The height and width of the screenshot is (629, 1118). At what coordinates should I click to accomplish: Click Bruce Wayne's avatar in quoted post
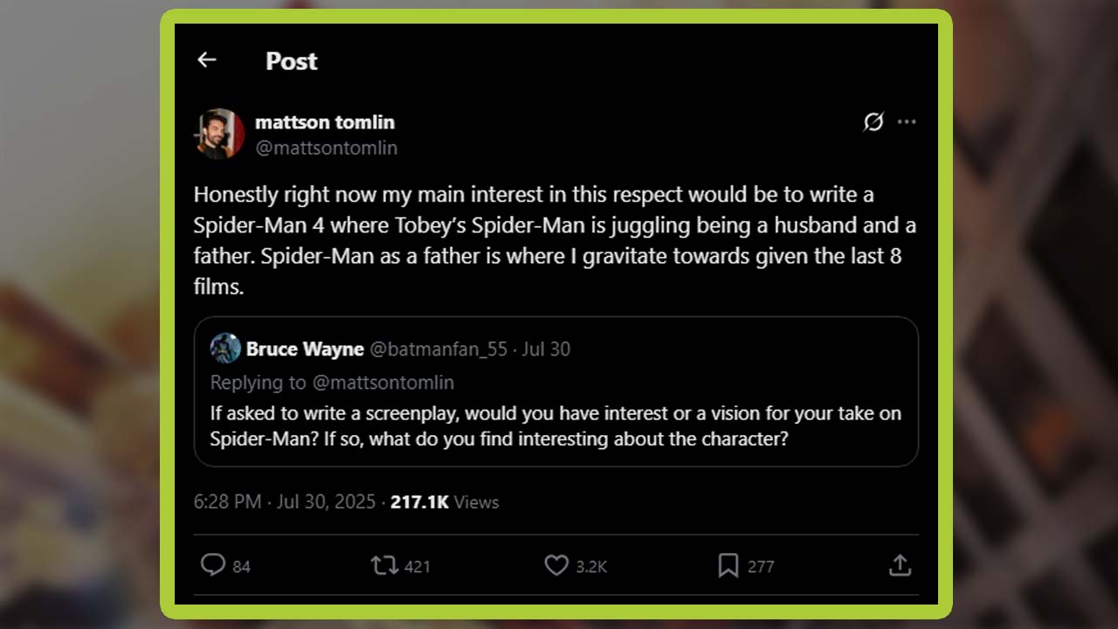(225, 349)
